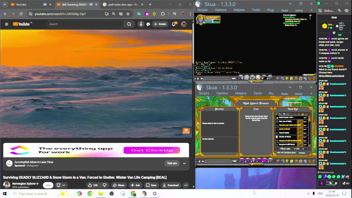Open Helpers menu in top Skua window
352x198 pixels.
pyautogui.click(x=239, y=10)
